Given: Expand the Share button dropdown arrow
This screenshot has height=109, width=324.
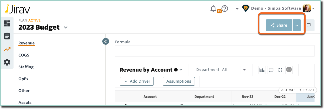Looking at the screenshot, I should (297, 26).
